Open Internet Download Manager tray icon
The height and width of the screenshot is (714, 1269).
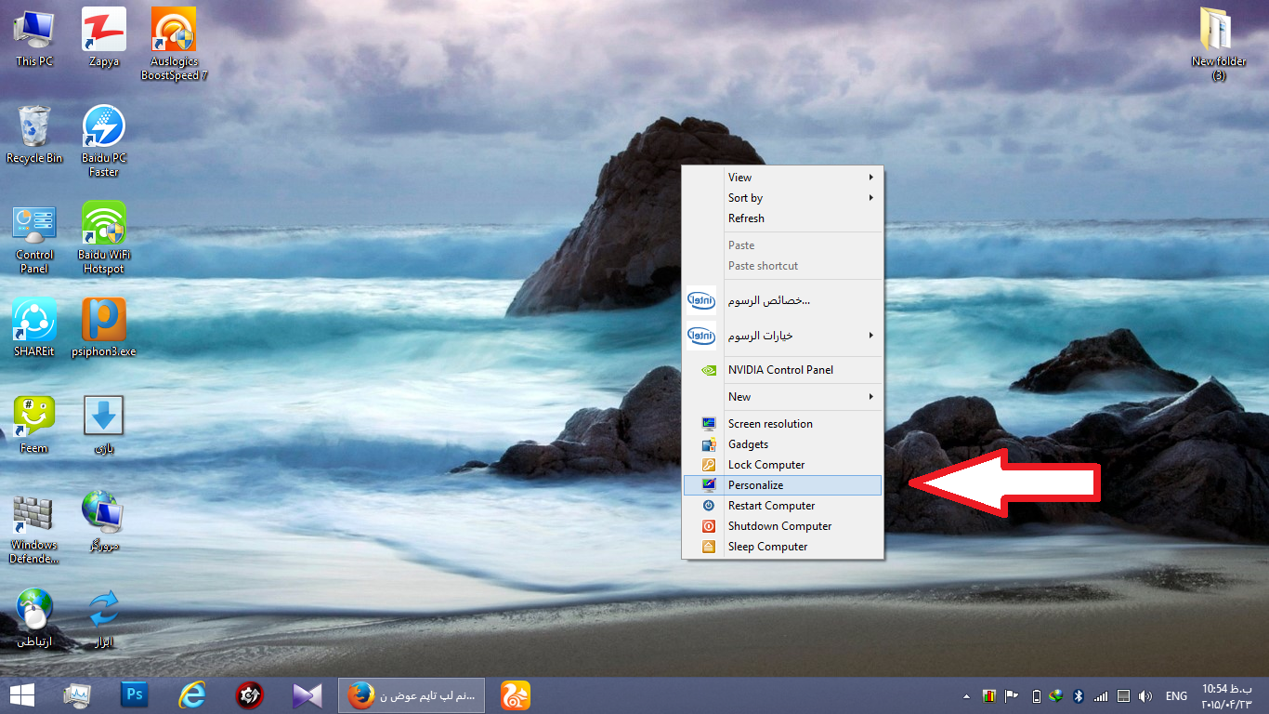click(x=1056, y=695)
